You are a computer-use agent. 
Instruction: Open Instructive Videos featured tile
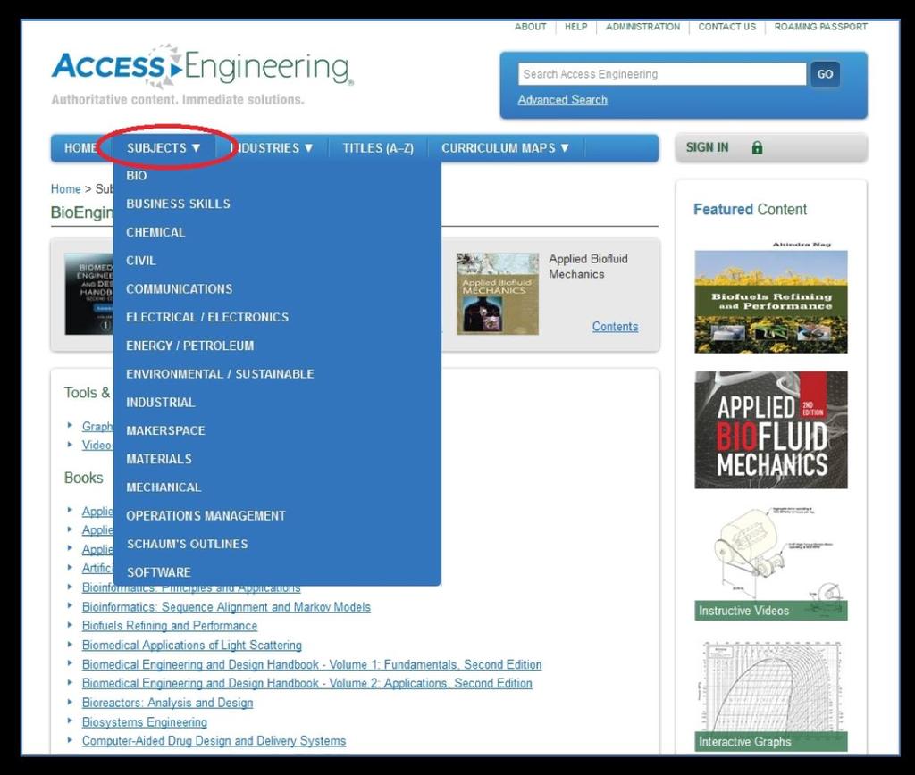[771, 563]
